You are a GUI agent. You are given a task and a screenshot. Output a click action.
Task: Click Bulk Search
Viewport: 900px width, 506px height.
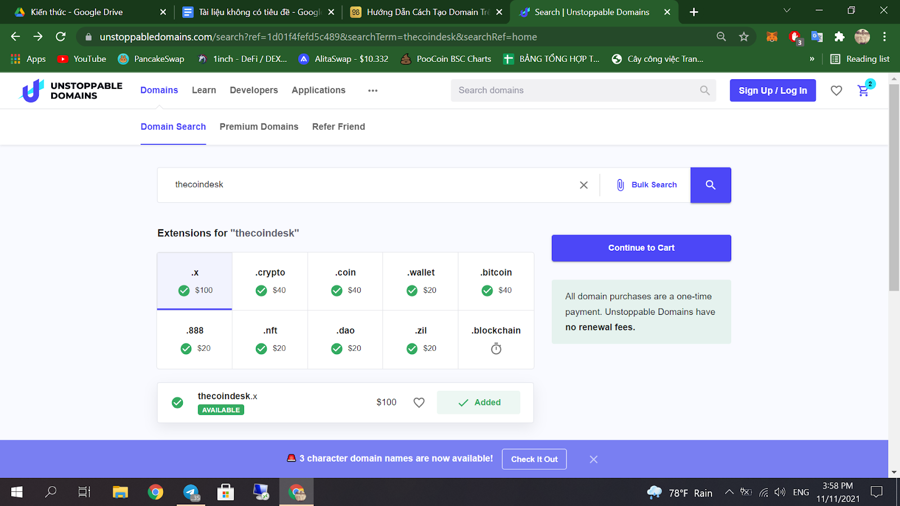click(x=646, y=185)
